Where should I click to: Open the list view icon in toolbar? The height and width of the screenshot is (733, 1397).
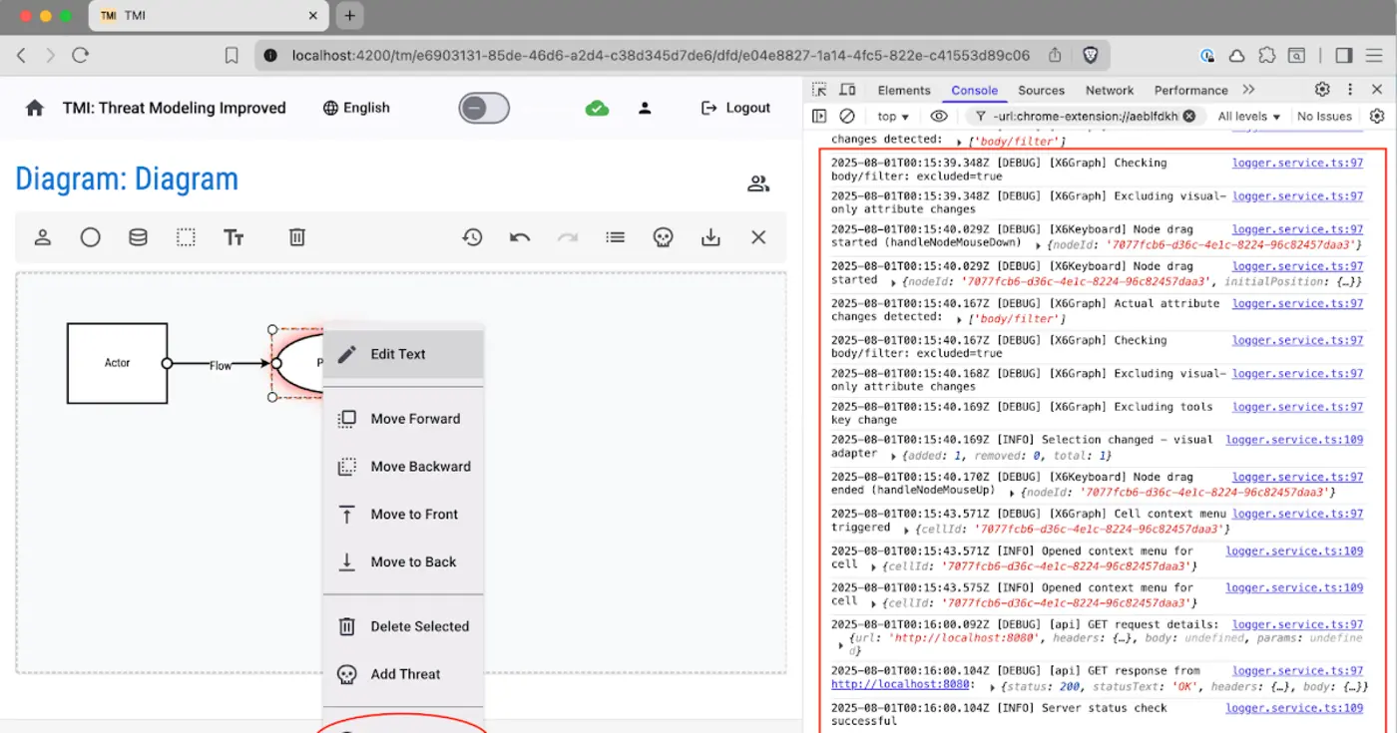pyautogui.click(x=616, y=237)
